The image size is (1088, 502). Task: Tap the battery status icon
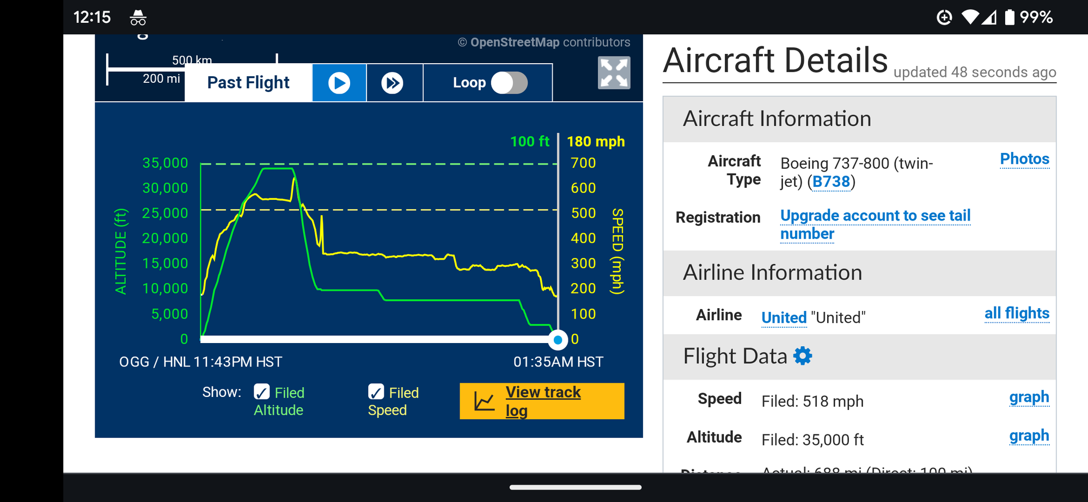(x=1010, y=17)
